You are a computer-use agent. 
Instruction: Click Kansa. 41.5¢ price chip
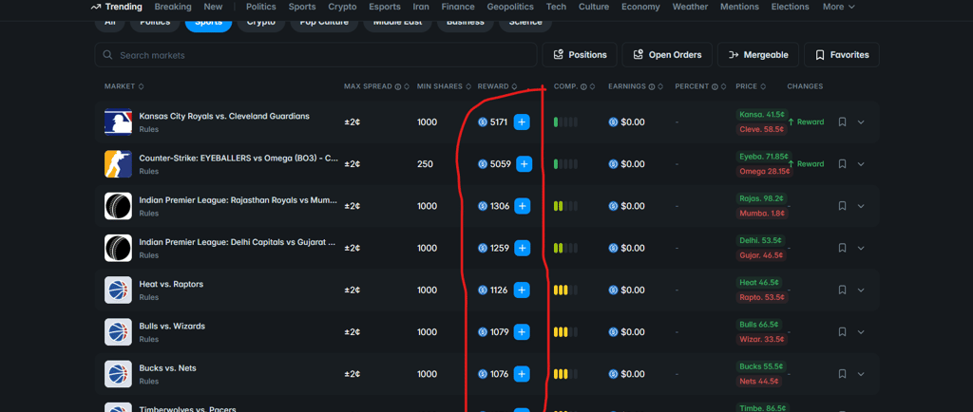(762, 115)
